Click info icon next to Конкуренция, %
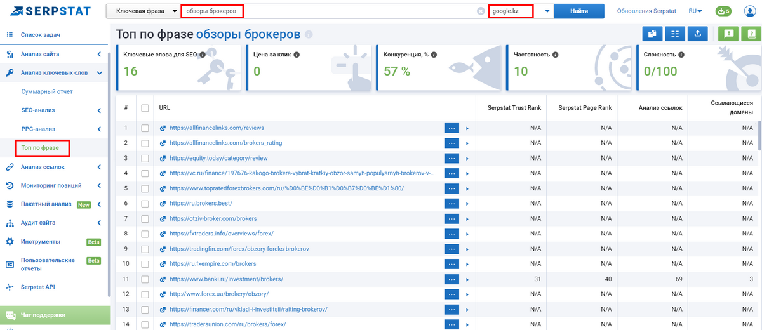762x330 pixels. click(x=434, y=55)
